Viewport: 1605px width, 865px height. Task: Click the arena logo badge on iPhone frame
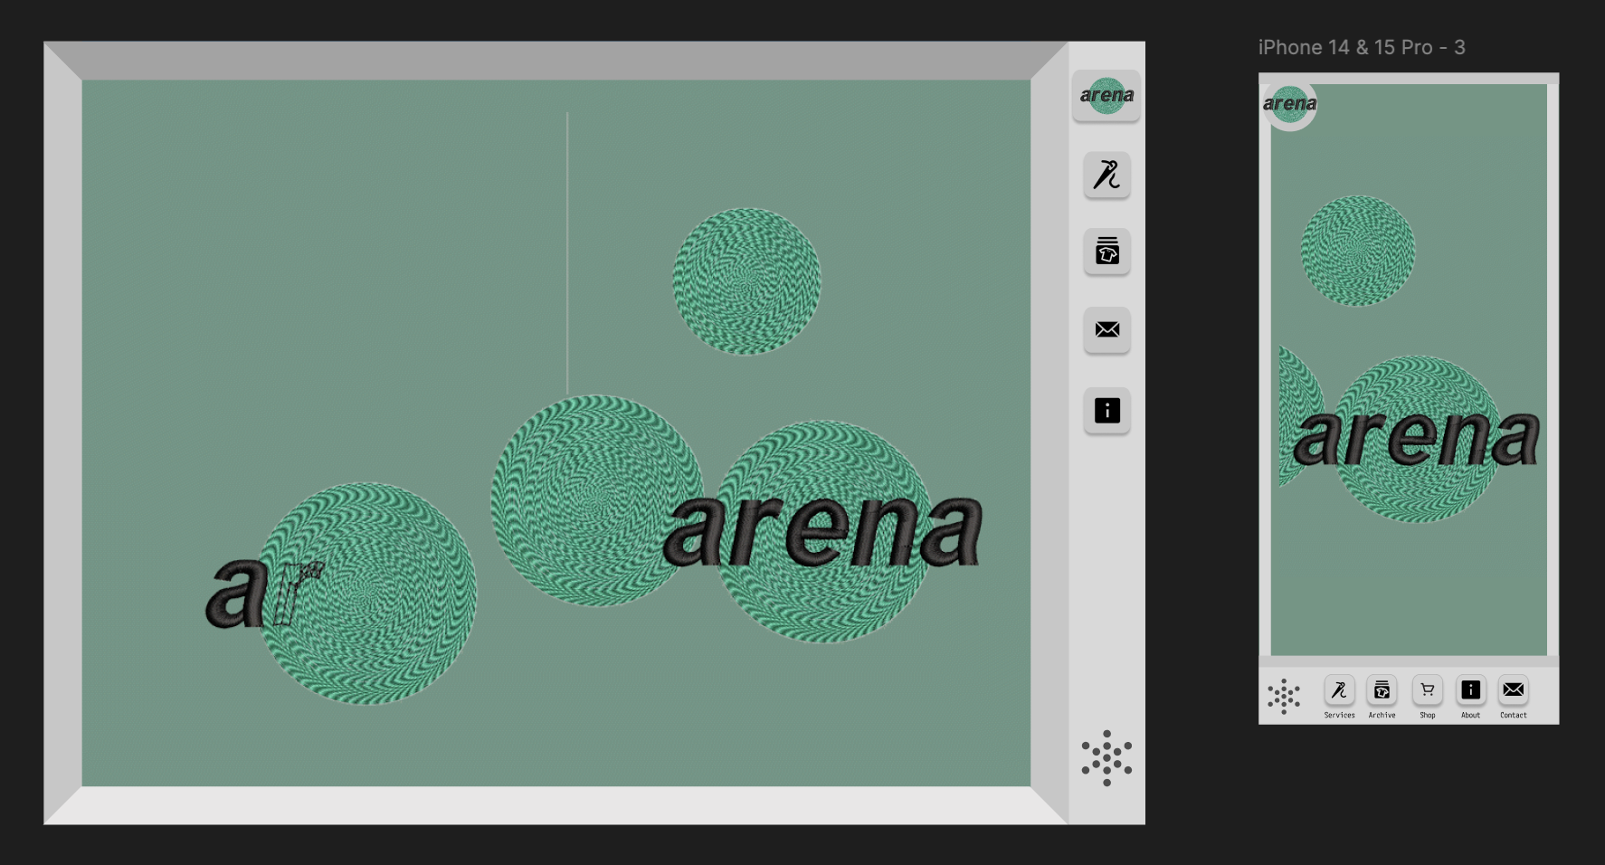pyautogui.click(x=1289, y=104)
